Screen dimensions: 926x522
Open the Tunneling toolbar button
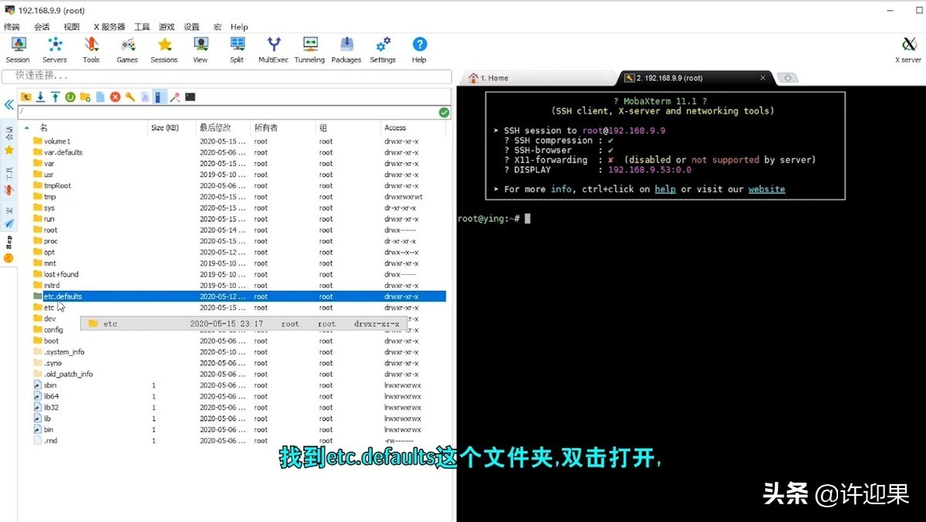pos(309,49)
